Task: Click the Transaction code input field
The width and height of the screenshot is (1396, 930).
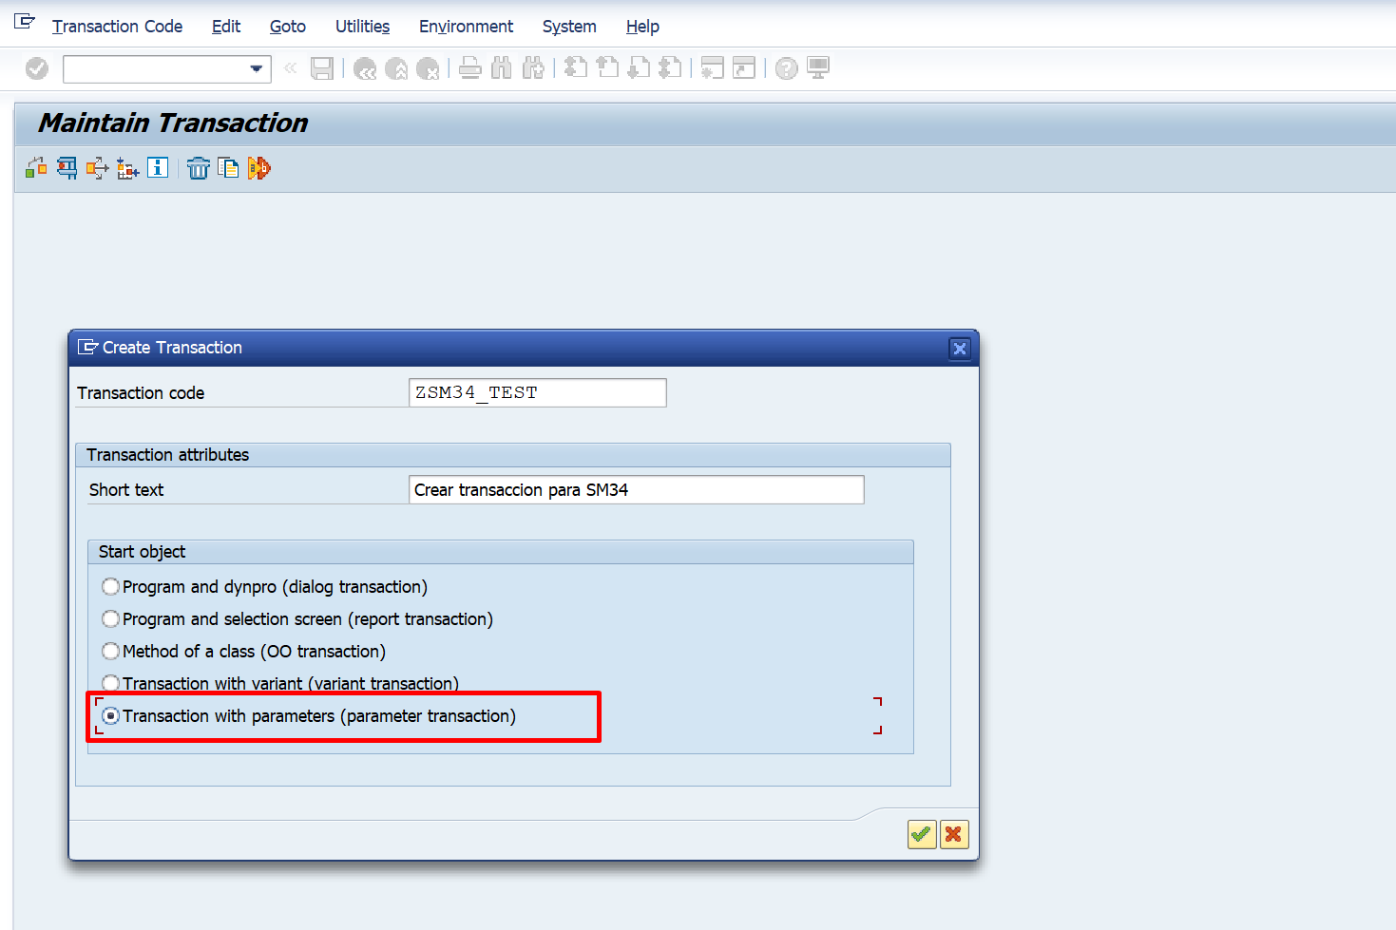Action: pos(537,393)
